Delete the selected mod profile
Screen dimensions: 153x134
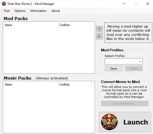(x=134, y=68)
